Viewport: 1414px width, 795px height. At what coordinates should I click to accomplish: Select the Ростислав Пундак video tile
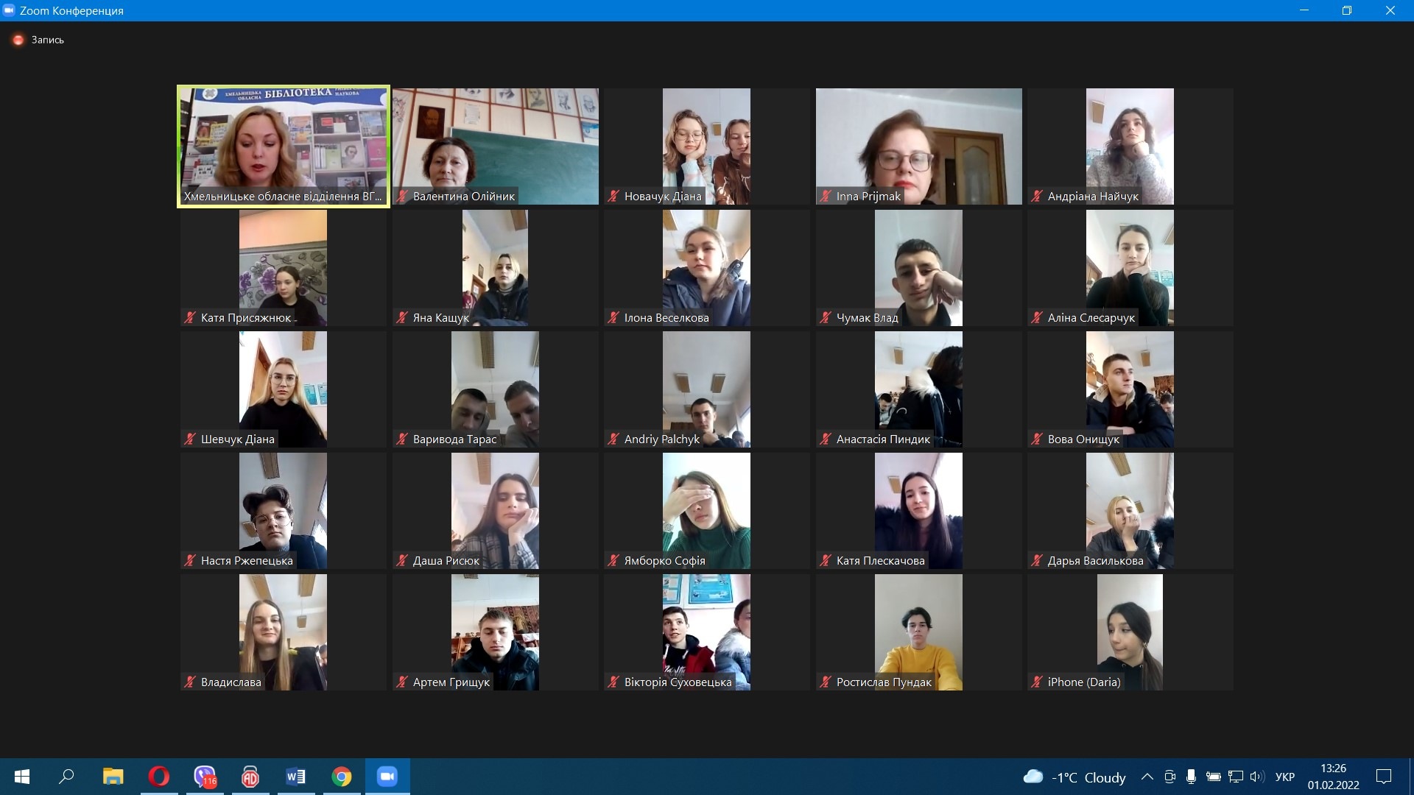[x=918, y=632]
